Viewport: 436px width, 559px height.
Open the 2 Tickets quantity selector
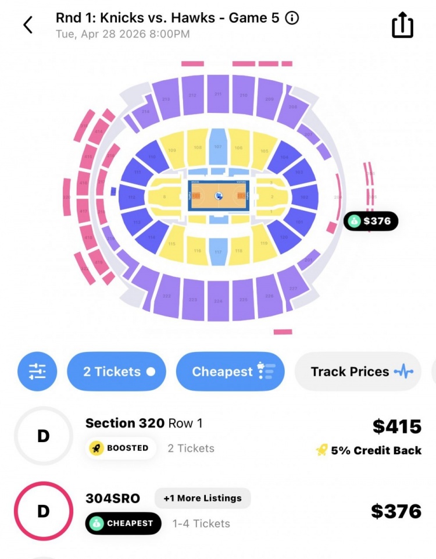pyautogui.click(x=117, y=372)
